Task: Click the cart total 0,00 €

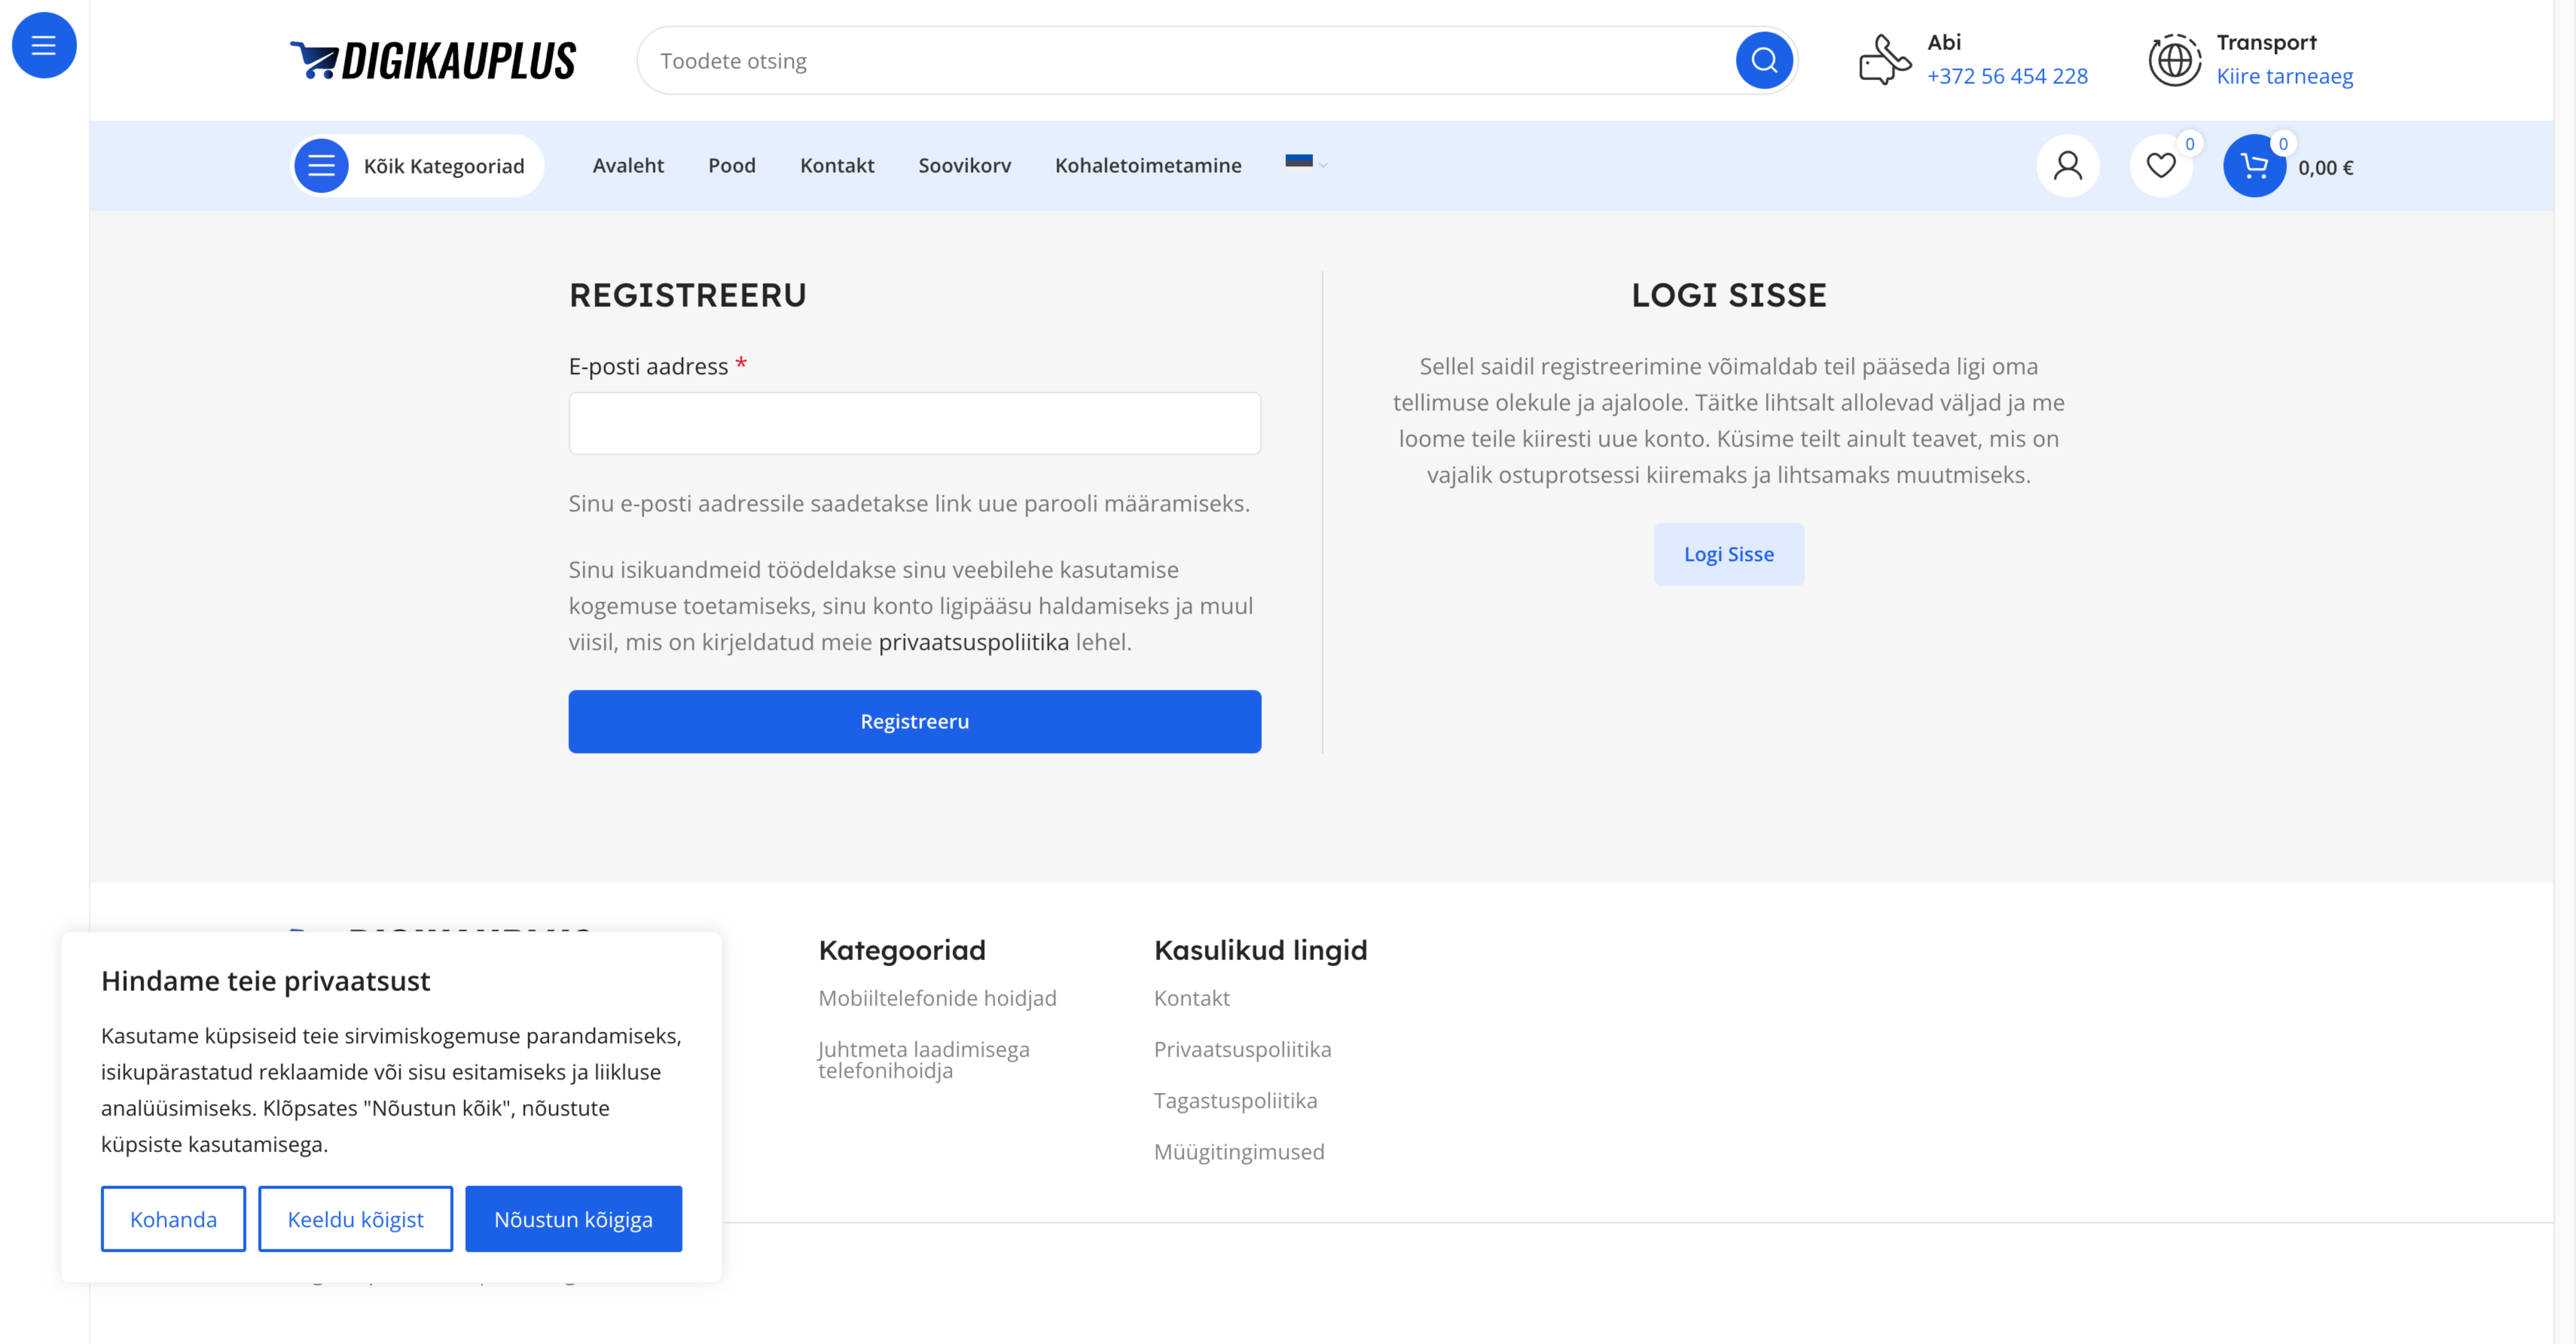Action: click(x=2325, y=168)
